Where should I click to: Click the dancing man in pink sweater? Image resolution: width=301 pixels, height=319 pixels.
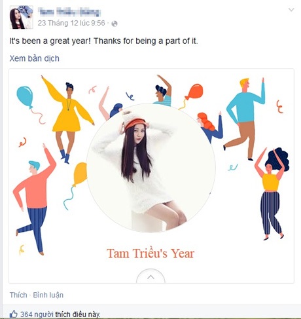(35, 199)
